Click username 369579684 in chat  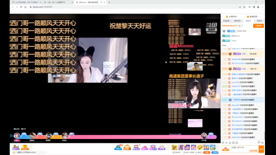(236, 137)
